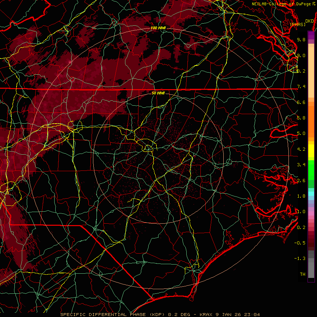This screenshot has height=317, width=317.
Task: Click the NEXLAB-College of DuPage label
Action: pos(281,4)
